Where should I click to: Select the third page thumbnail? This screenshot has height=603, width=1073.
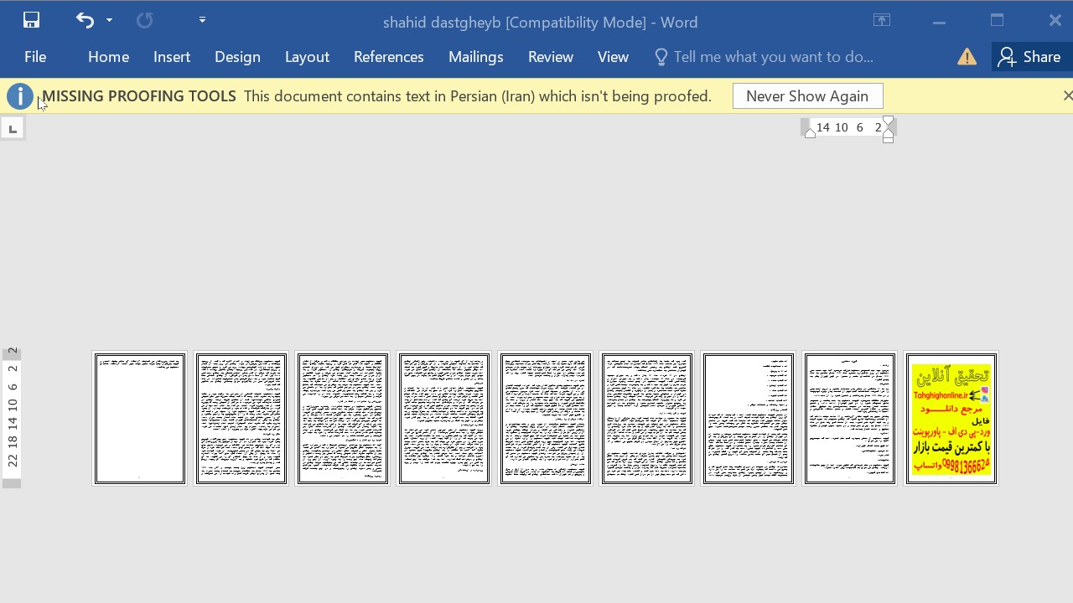[x=343, y=419]
